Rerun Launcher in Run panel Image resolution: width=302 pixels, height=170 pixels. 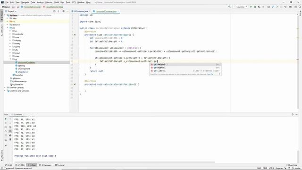(x=6, y=119)
